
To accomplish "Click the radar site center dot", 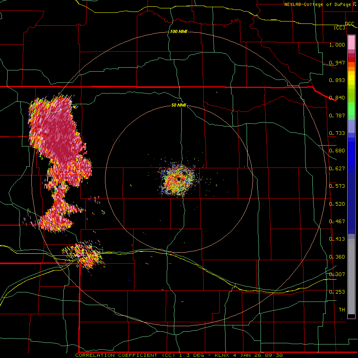I will (179, 179).
